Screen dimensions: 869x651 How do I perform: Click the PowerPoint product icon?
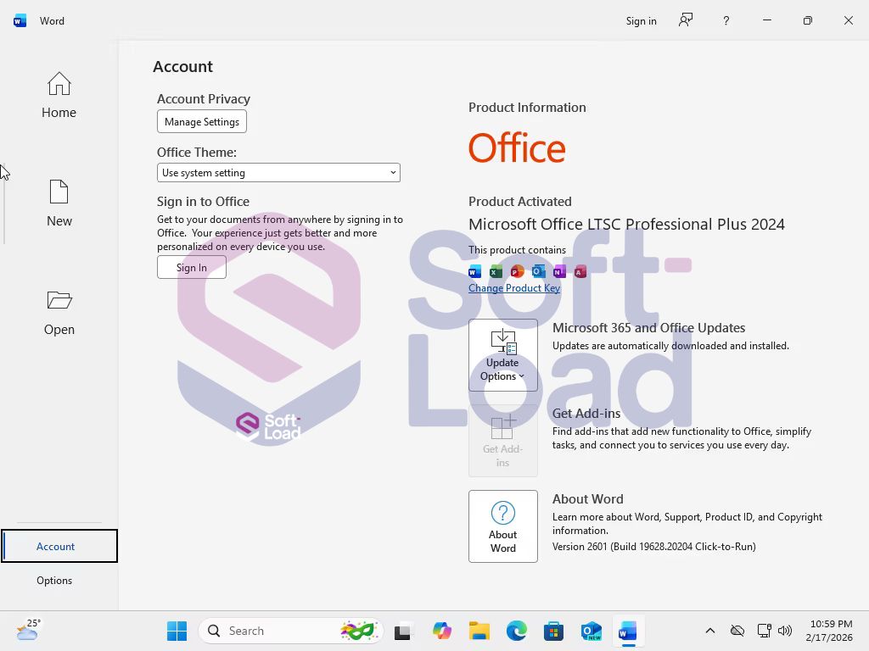coord(517,271)
